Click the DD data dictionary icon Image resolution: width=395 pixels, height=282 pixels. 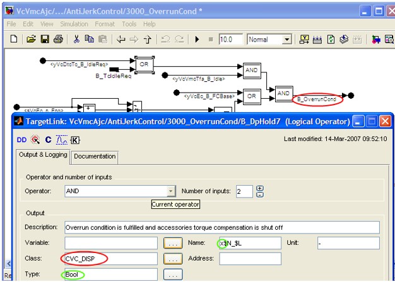(x=21, y=140)
